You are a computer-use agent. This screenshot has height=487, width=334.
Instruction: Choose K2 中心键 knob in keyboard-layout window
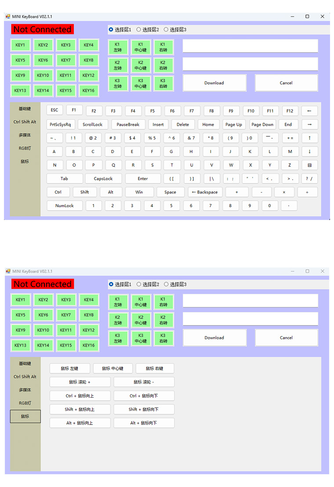(141, 65)
